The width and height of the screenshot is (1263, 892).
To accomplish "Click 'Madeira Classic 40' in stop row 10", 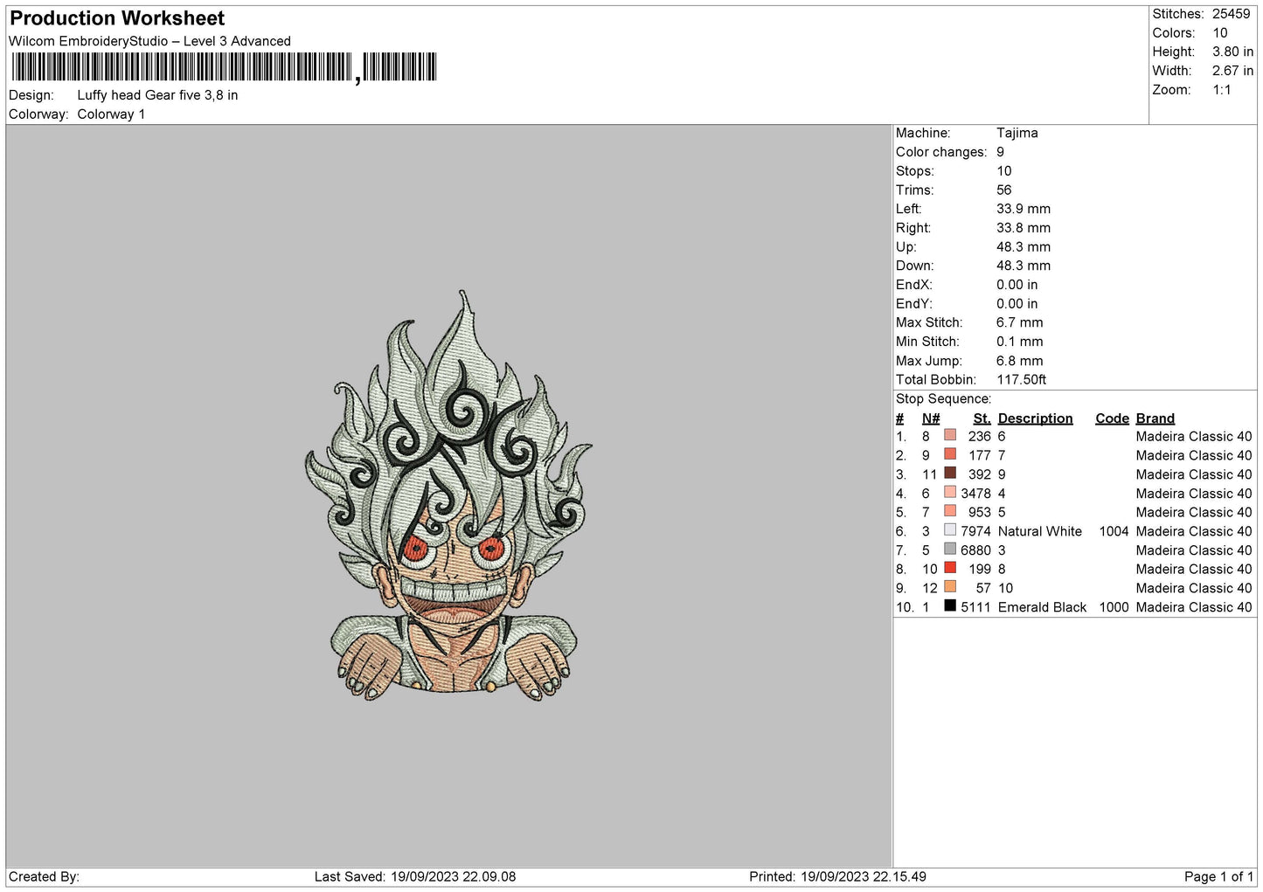I will pyautogui.click(x=1194, y=607).
